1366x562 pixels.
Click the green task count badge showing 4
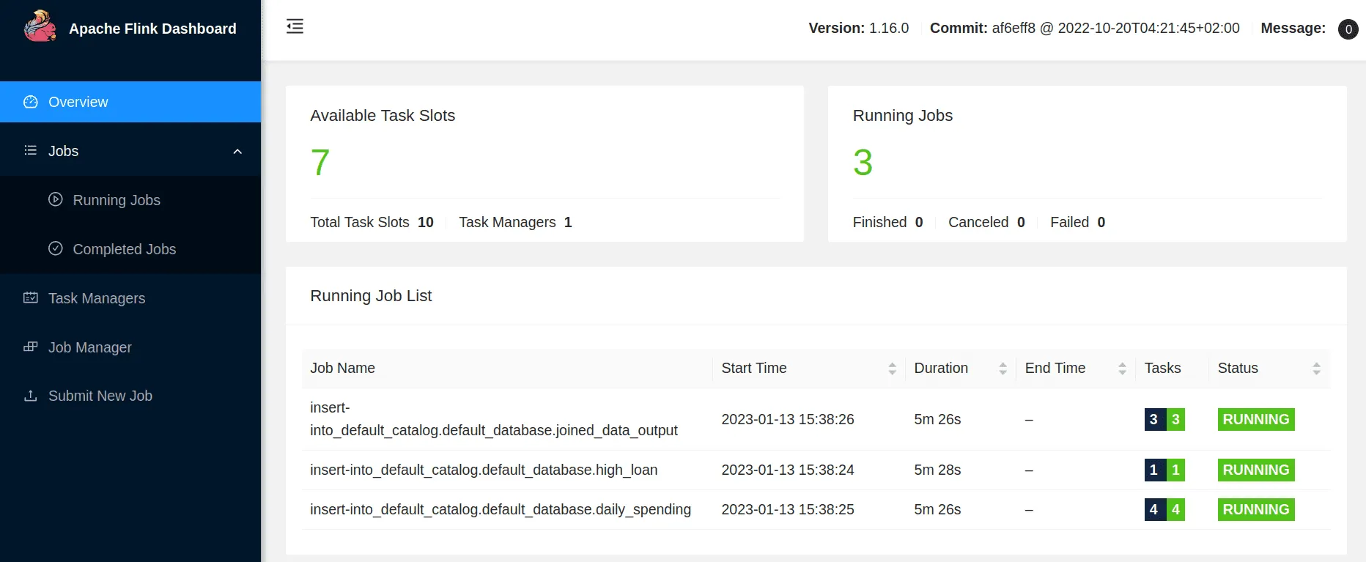click(1175, 509)
